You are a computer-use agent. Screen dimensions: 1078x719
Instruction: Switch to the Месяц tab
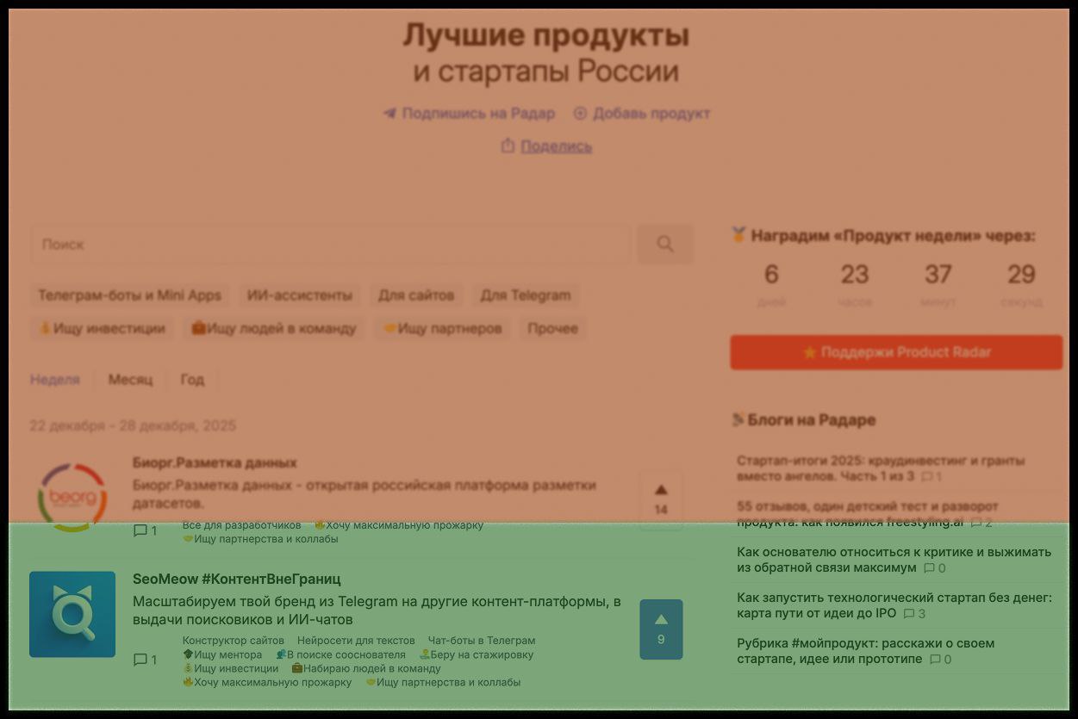[131, 380]
